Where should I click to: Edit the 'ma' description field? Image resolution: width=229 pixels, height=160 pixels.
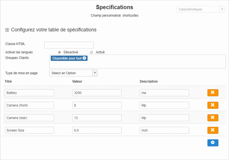(164, 93)
